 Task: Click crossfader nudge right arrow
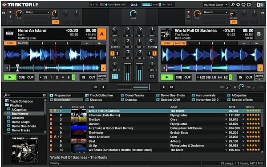coord(164,87)
